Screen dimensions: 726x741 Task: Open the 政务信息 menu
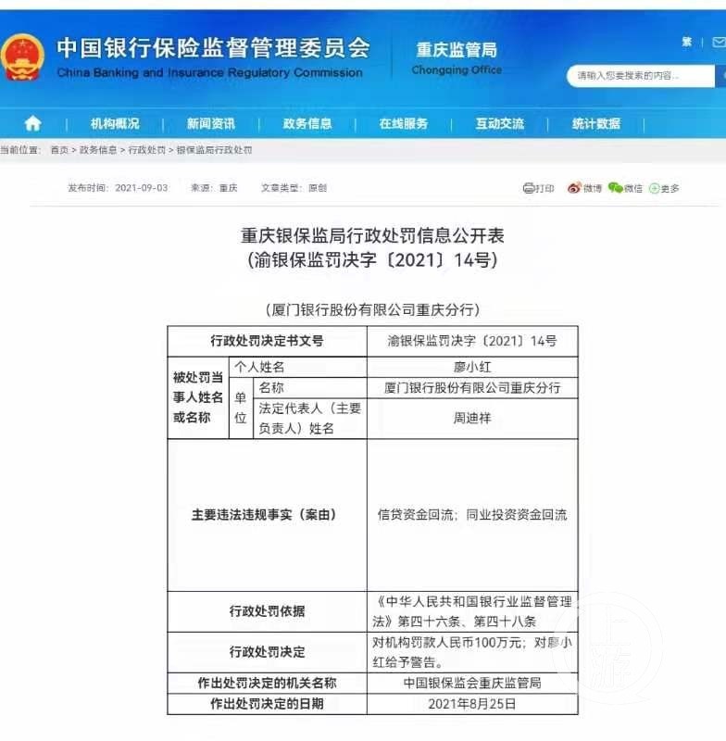pos(307,124)
